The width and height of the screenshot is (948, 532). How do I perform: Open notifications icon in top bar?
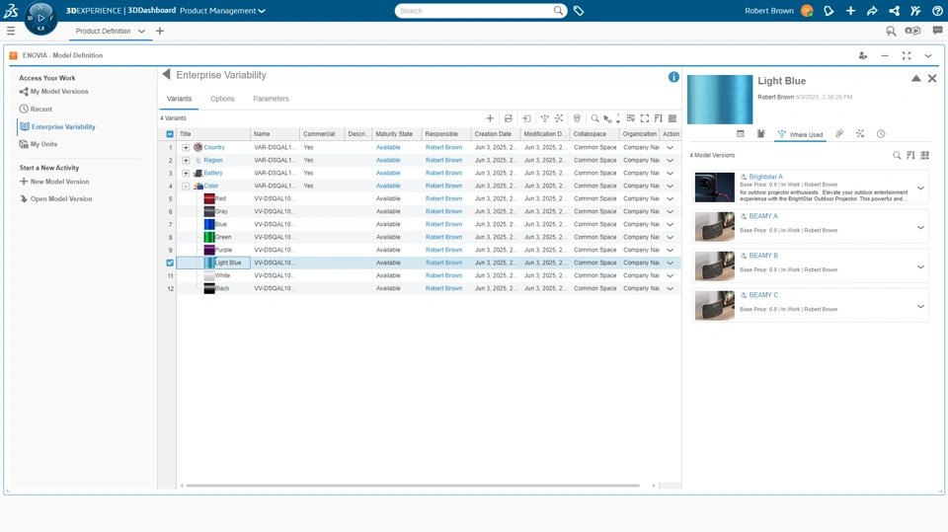tap(829, 11)
